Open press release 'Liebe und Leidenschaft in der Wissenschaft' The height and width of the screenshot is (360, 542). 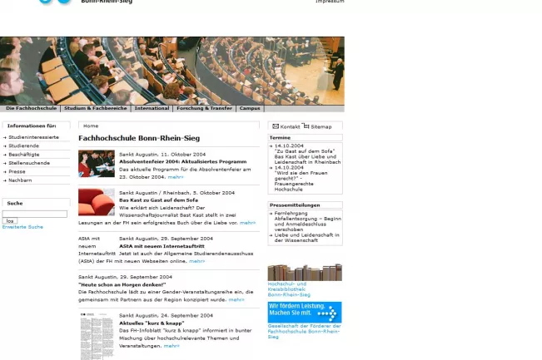point(306,238)
